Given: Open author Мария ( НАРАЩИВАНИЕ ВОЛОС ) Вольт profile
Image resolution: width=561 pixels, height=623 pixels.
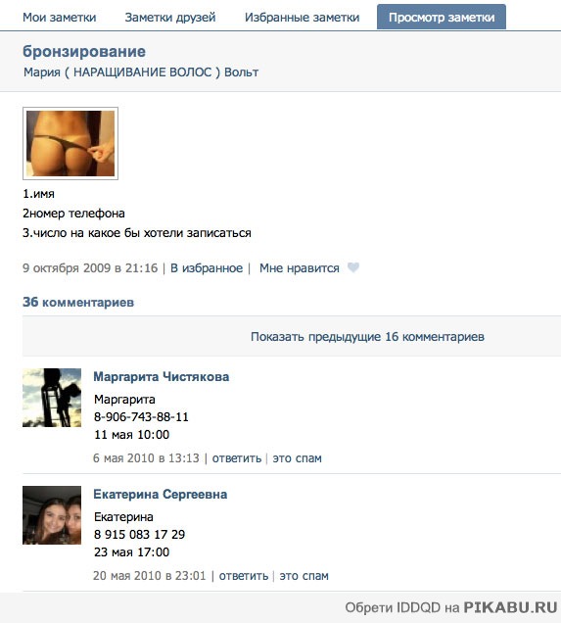Looking at the screenshot, I should pyautogui.click(x=141, y=72).
